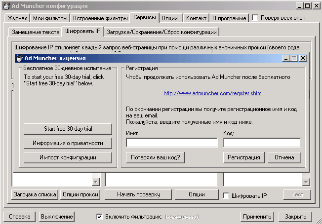
Task: Open the admuncher.com register link
Action: [213, 93]
